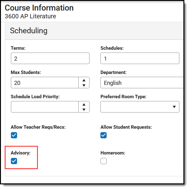This screenshot has width=189, height=189.
Task: Uncheck Allow Student Requests checkbox
Action: pos(104,135)
